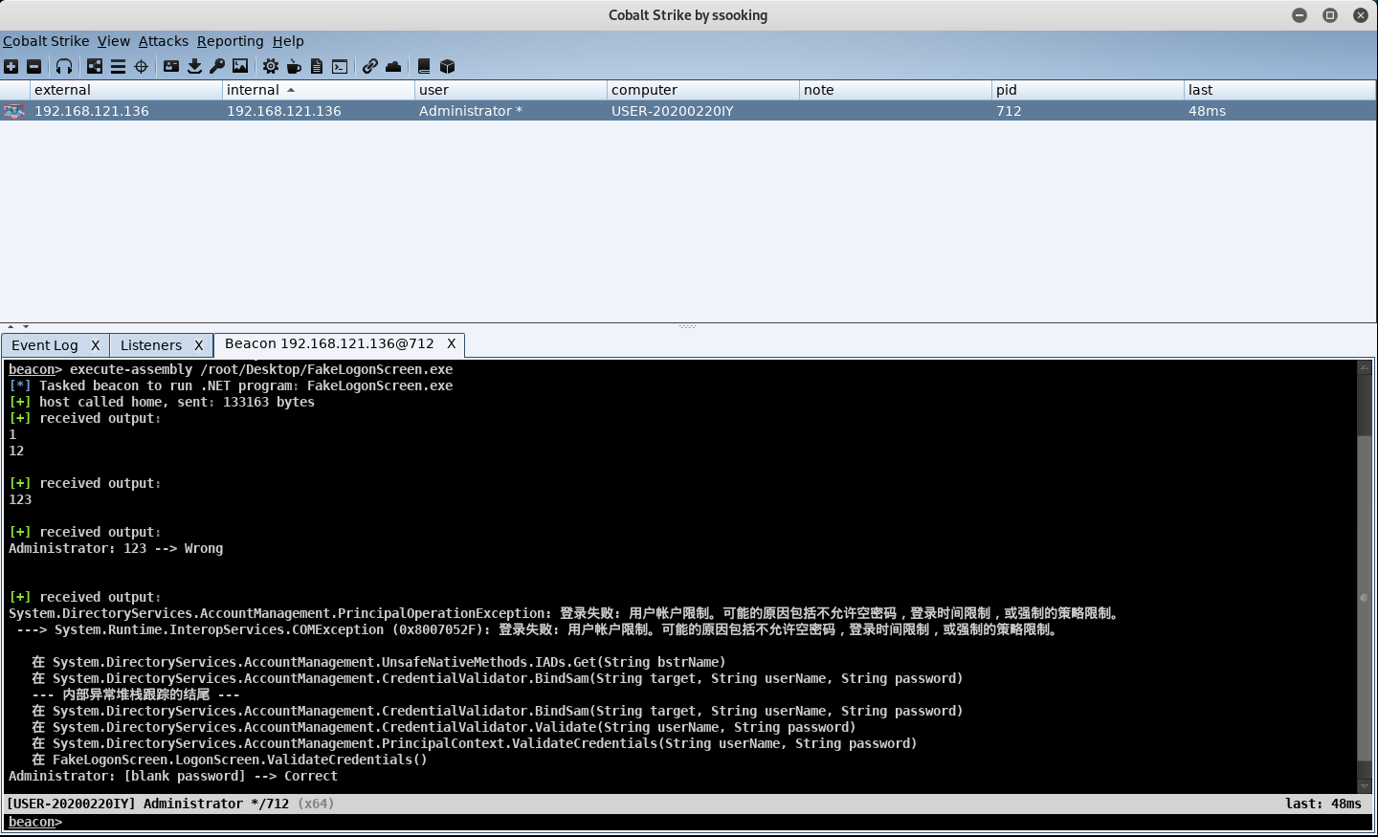This screenshot has width=1378, height=837.
Task: Select the Administrator * user cell
Action: click(510, 111)
